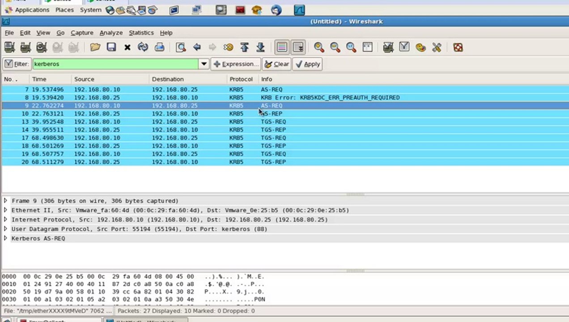Zoom in magnifier toolbar icon
This screenshot has width=569, height=322.
[x=319, y=47]
